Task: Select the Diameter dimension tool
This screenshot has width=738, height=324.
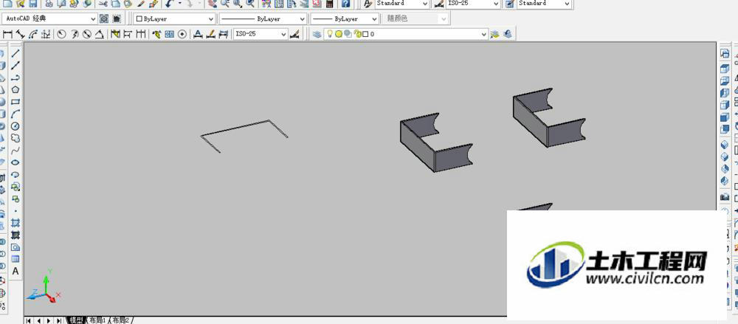Action: [86, 34]
